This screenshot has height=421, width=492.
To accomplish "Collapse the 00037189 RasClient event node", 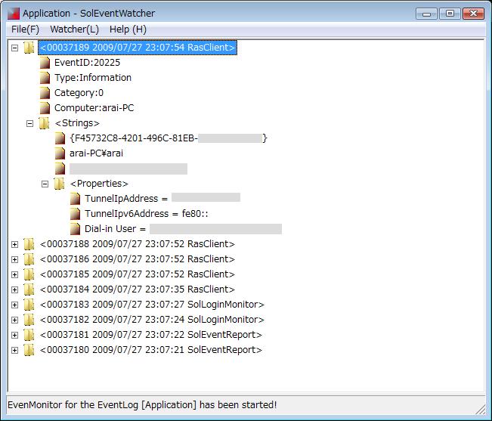I will [x=15, y=48].
